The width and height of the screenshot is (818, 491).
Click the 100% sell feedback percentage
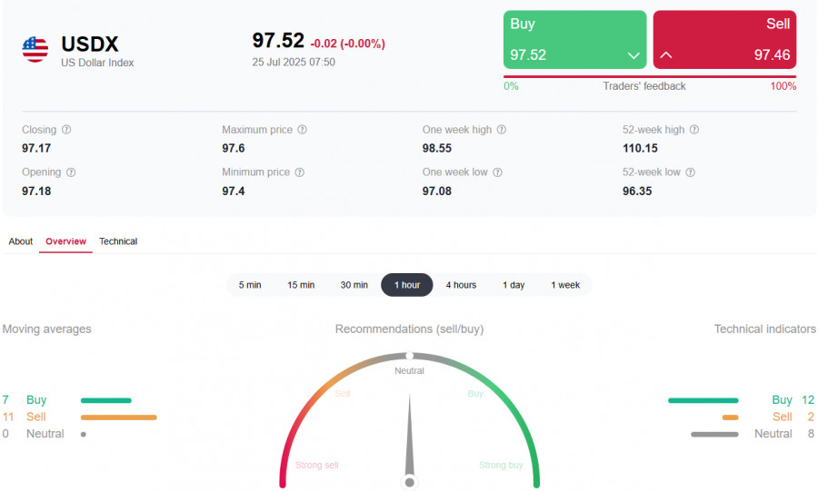[783, 86]
